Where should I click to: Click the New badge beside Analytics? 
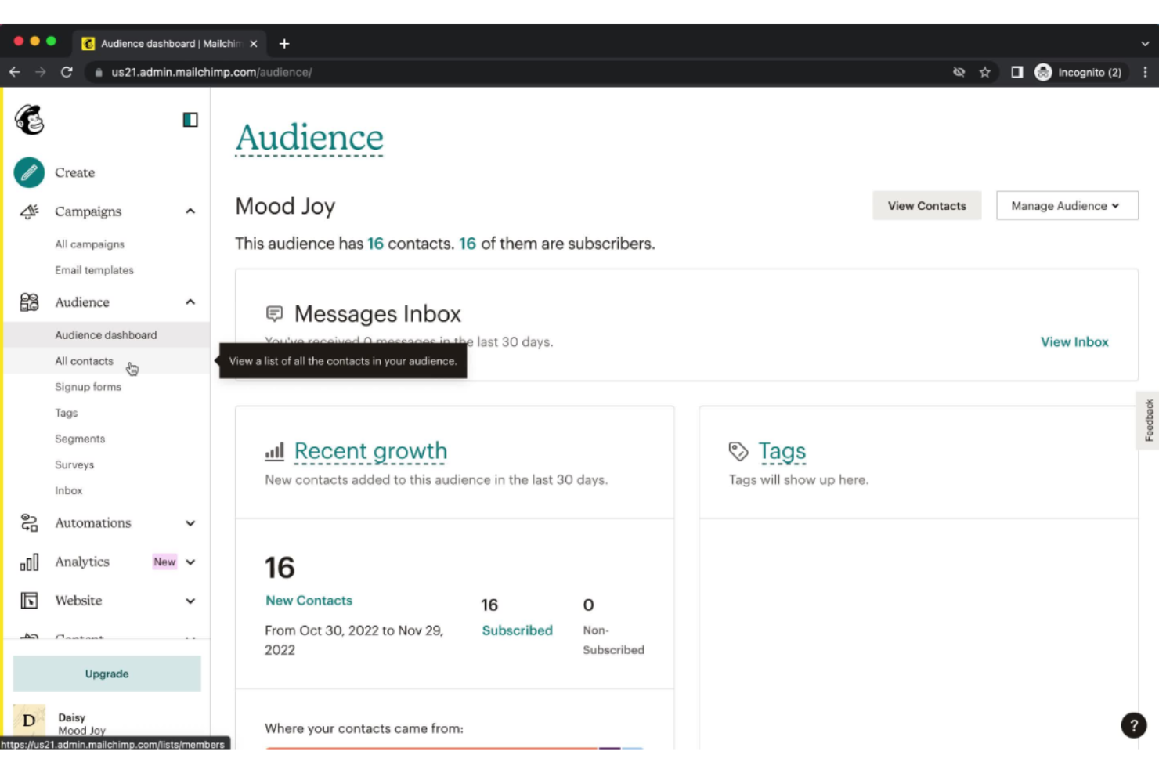click(x=164, y=562)
